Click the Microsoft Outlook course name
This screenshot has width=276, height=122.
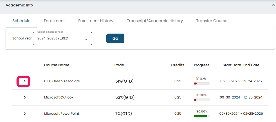tap(59, 97)
